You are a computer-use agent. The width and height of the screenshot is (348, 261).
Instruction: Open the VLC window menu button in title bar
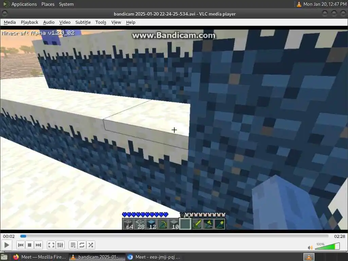(x=4, y=14)
